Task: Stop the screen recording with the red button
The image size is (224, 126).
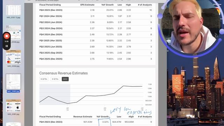Action: 7,36
